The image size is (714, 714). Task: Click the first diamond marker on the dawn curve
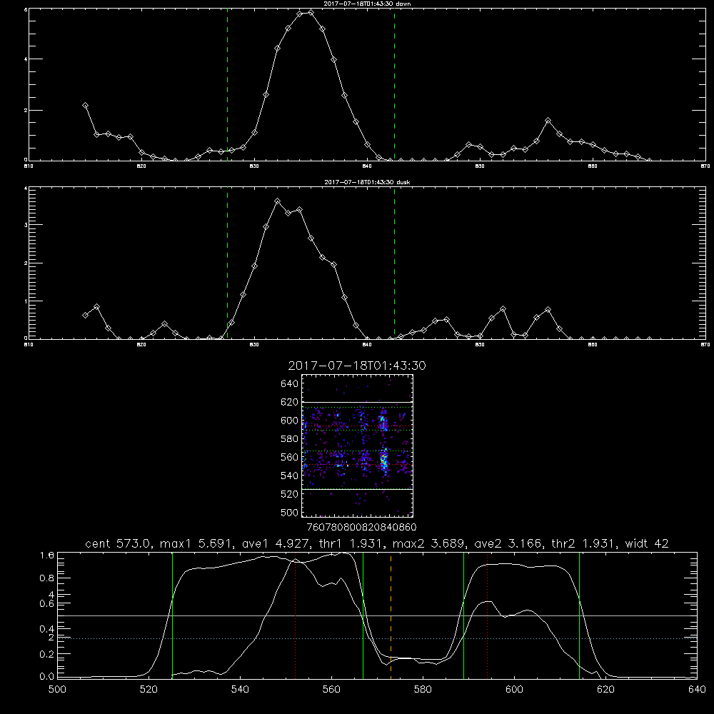85,105
